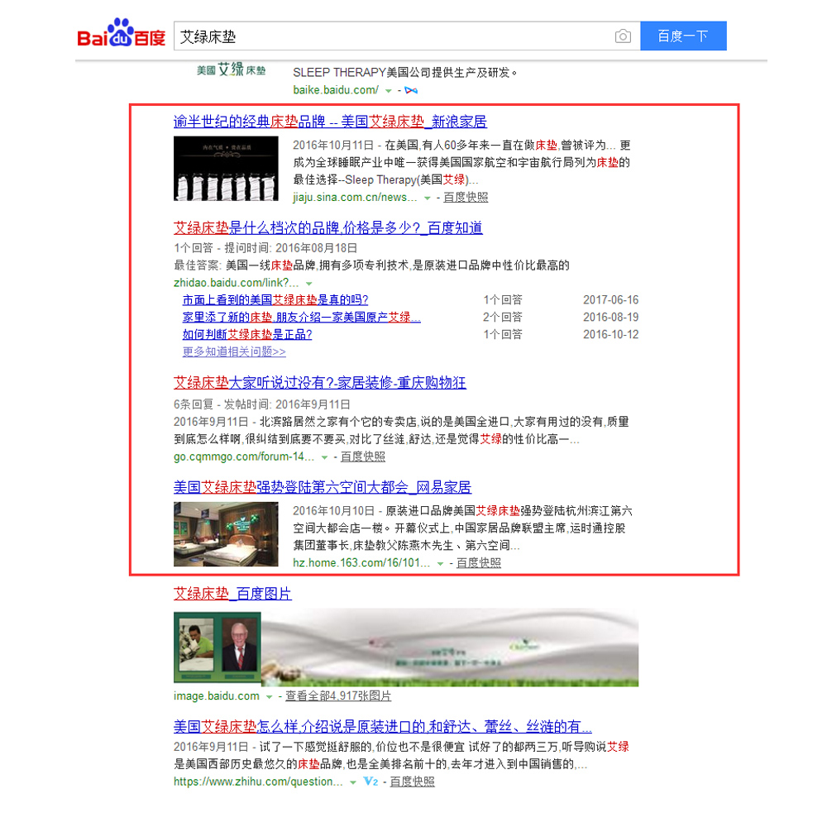Expand dropdown arrow next to go.cqmmgo.com
The image size is (827, 827).
[x=324, y=457]
